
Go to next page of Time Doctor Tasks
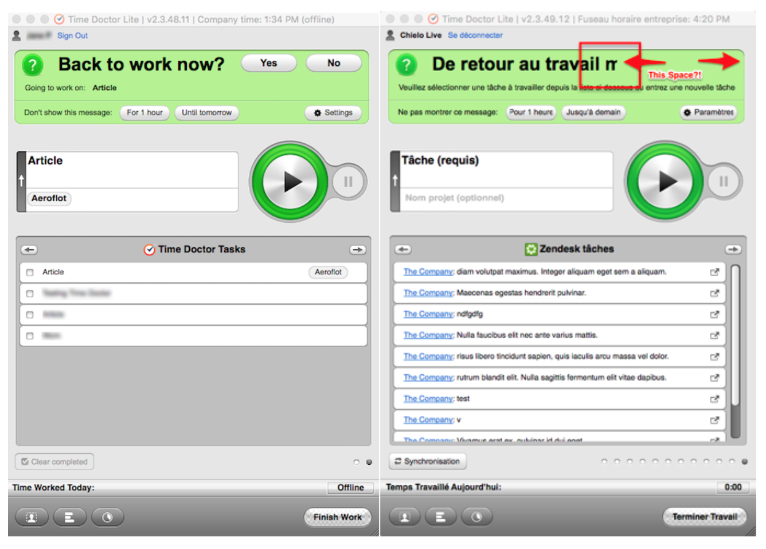pyautogui.click(x=358, y=250)
